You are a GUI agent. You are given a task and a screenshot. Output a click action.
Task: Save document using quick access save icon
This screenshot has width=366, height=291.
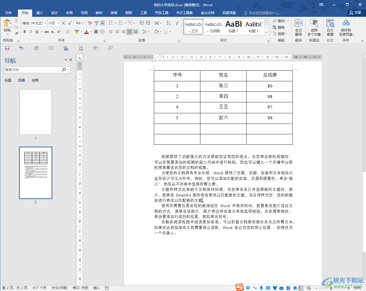click(x=7, y=48)
